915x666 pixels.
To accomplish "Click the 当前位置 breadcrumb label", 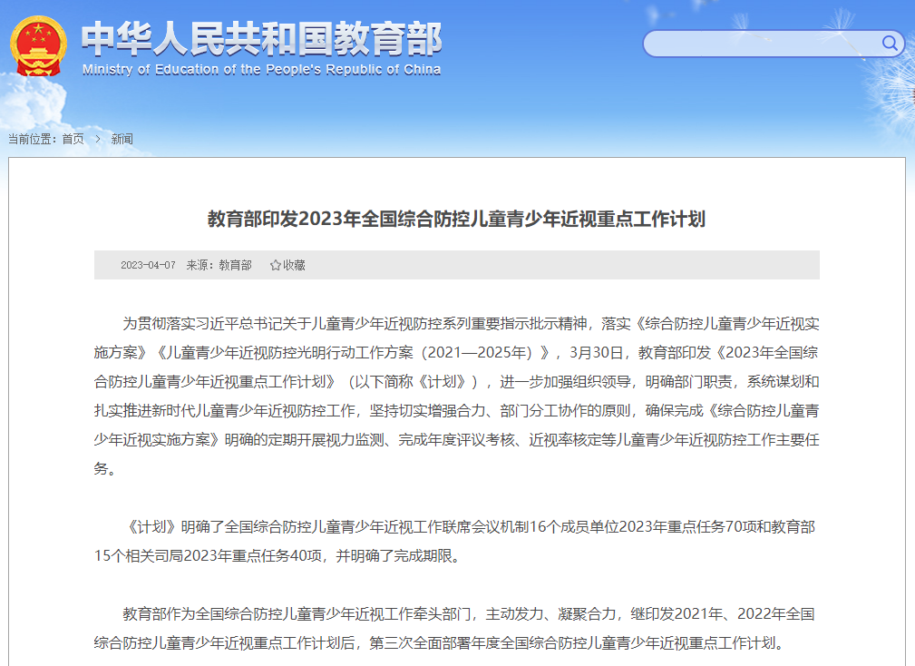I will point(32,139).
